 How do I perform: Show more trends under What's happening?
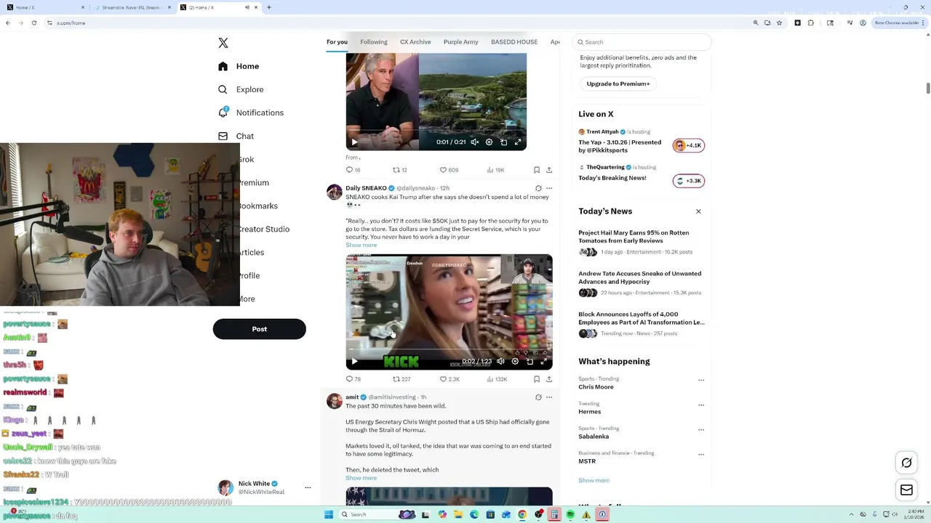[x=594, y=480]
